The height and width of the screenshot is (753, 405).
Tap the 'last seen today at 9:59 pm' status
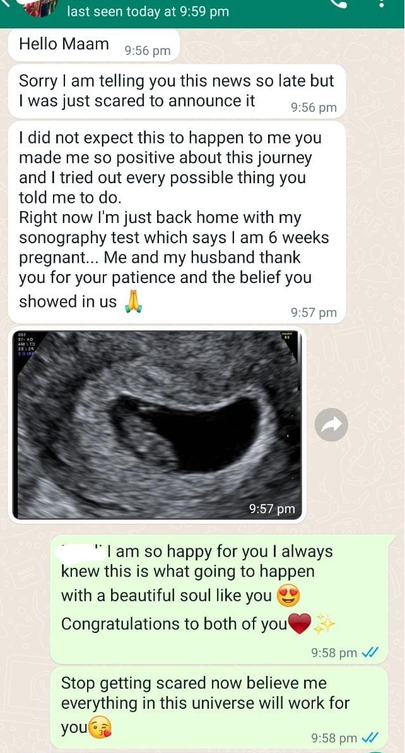click(148, 11)
